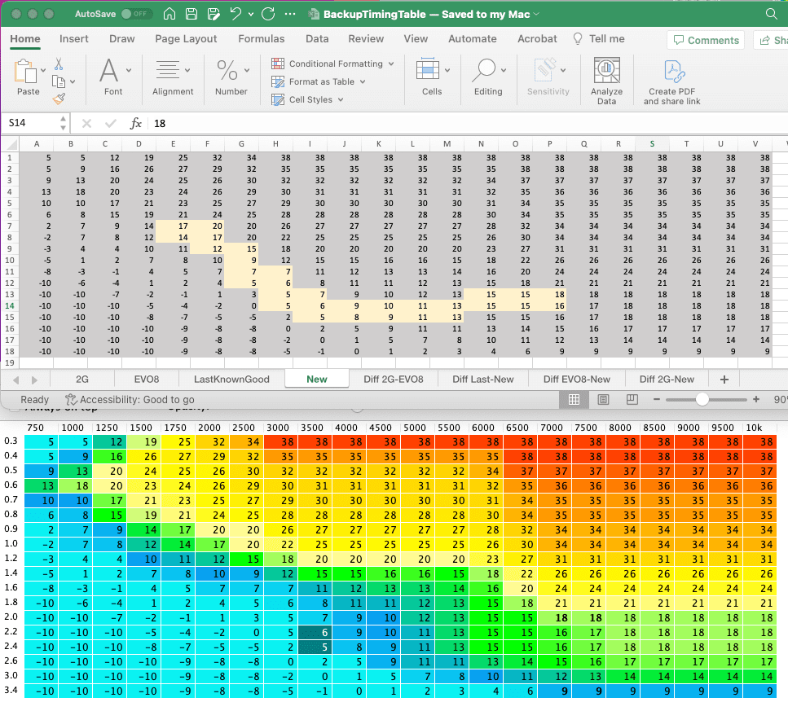Open the file title saved-location dropdown
Screen dimensions: 788x711
click(536, 14)
